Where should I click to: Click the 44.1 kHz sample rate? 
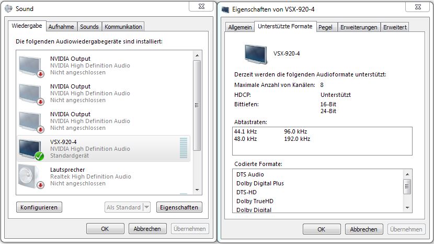245,131
